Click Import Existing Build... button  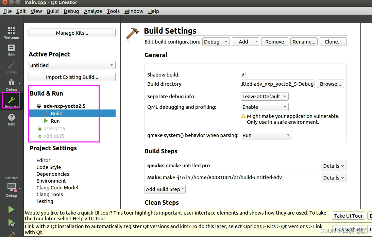pos(72,77)
